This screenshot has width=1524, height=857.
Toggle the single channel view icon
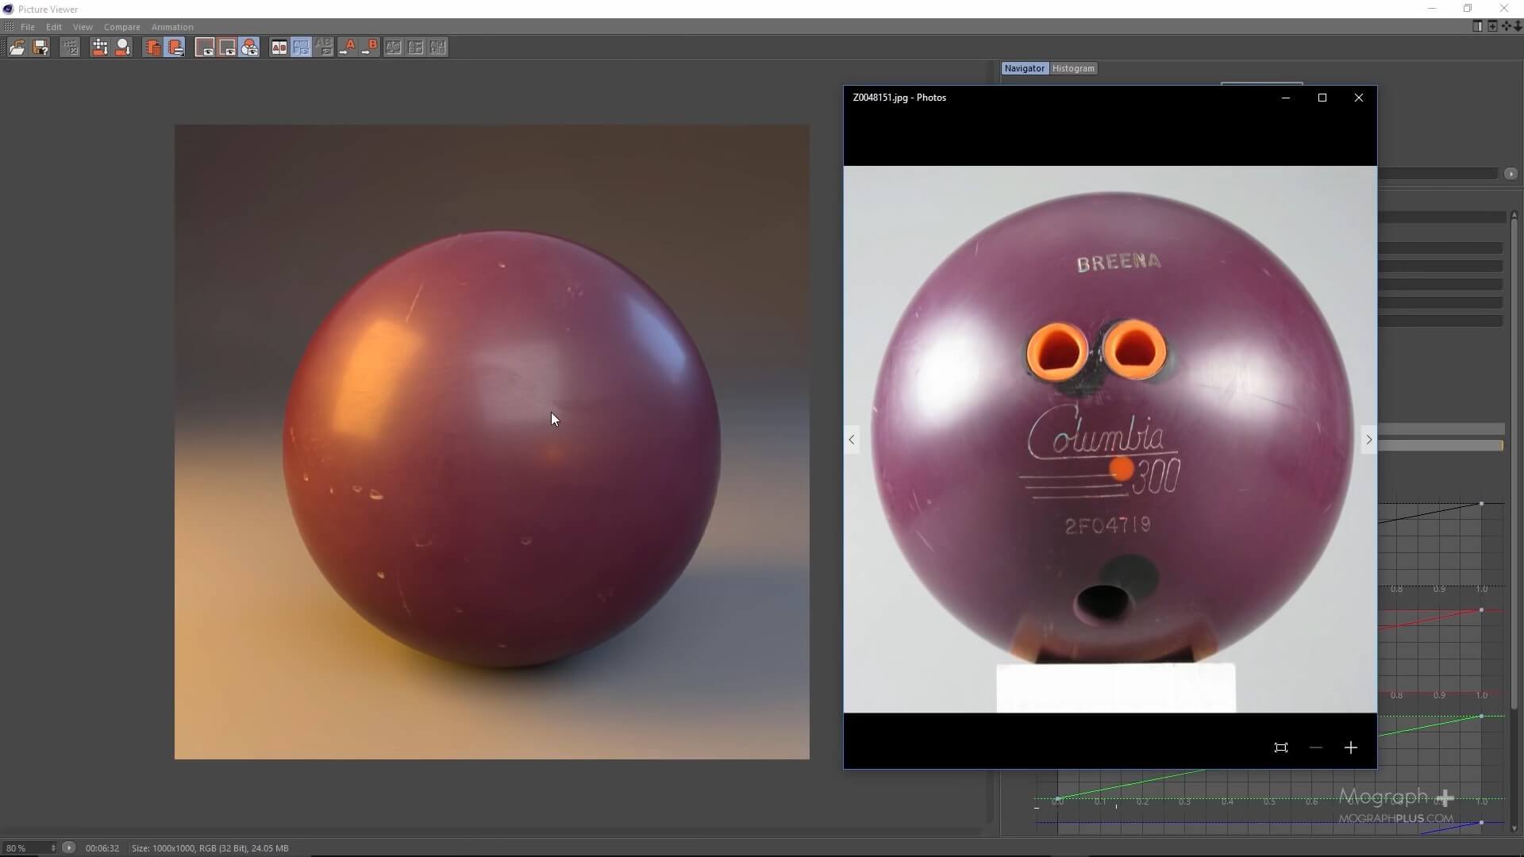227,48
